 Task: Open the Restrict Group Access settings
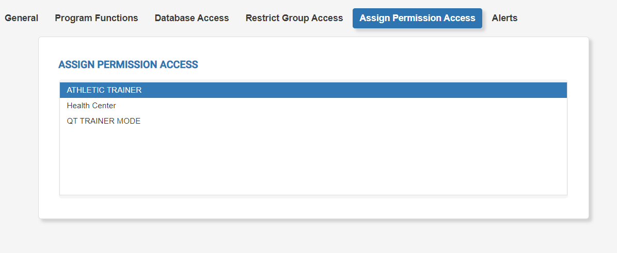[294, 18]
